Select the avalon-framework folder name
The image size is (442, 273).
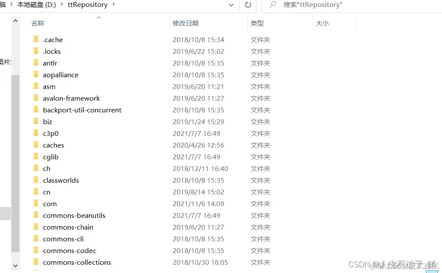(x=71, y=98)
